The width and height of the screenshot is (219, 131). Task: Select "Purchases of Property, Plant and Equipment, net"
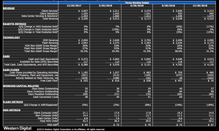coord(31,75)
